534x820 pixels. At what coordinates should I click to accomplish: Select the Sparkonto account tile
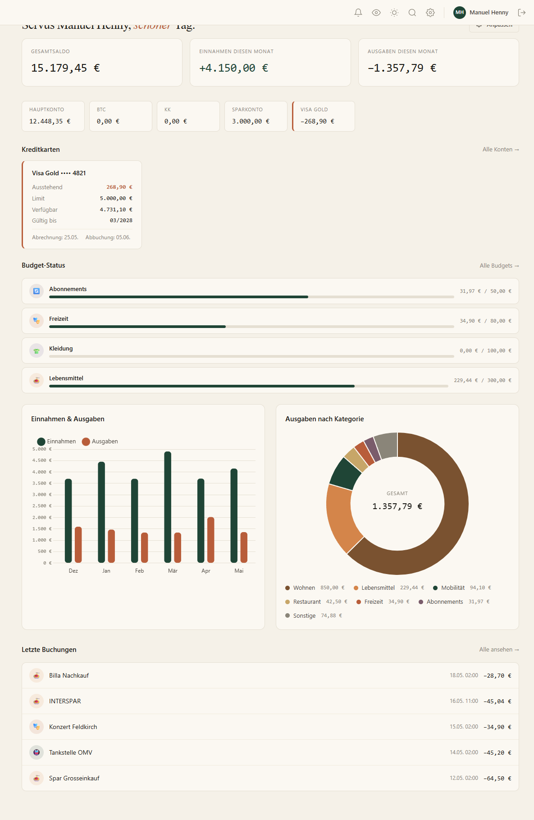256,116
